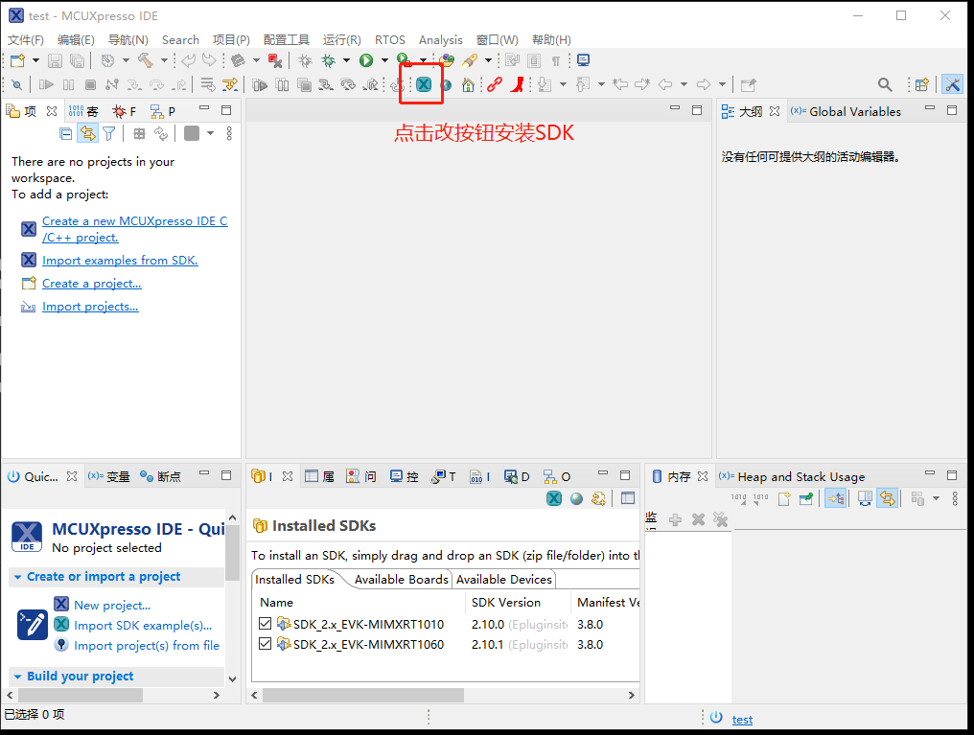
Task: Click the red boot icon in toolbar
Action: pos(517,84)
